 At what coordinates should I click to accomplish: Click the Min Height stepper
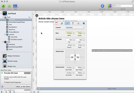tap(84, 73)
